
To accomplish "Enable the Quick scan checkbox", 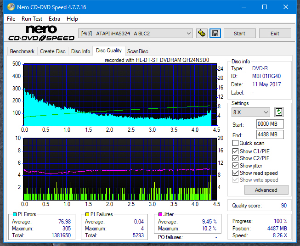I will (235, 143).
